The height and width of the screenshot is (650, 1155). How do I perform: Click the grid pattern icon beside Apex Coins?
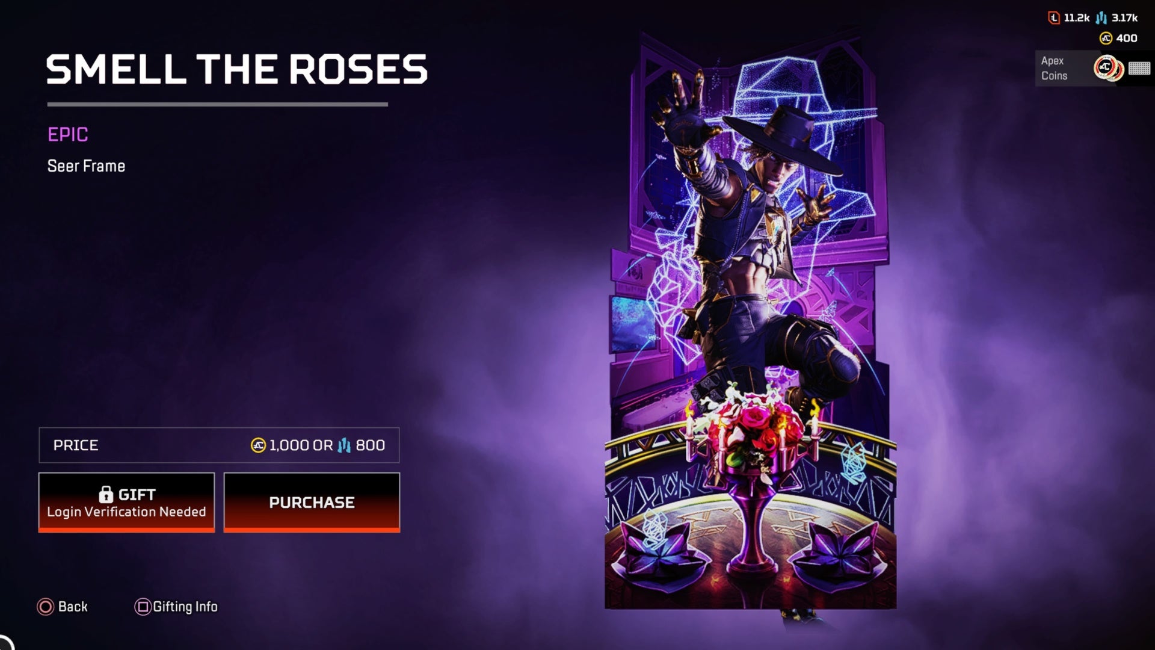pyautogui.click(x=1139, y=68)
